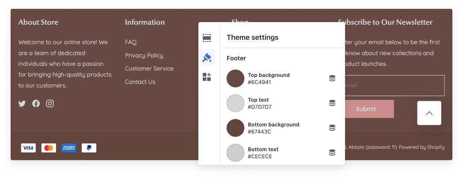Open the Customer Service link
Screen dimensions: 463x179
click(x=149, y=69)
